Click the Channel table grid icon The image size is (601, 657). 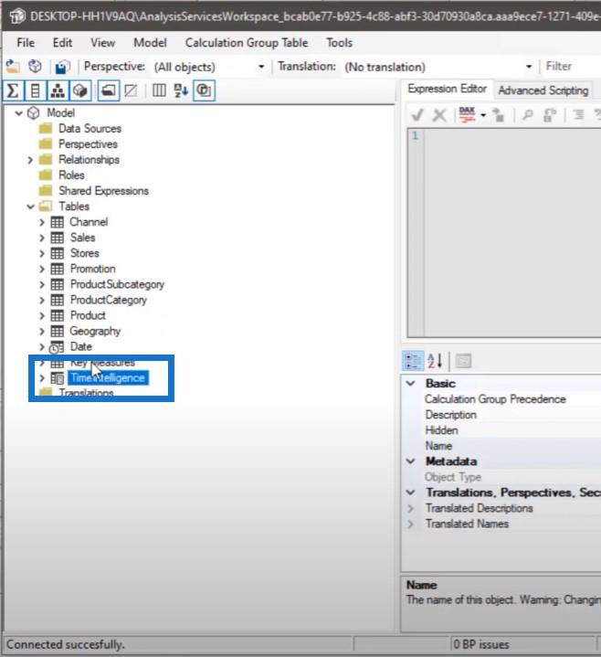pyautogui.click(x=58, y=222)
